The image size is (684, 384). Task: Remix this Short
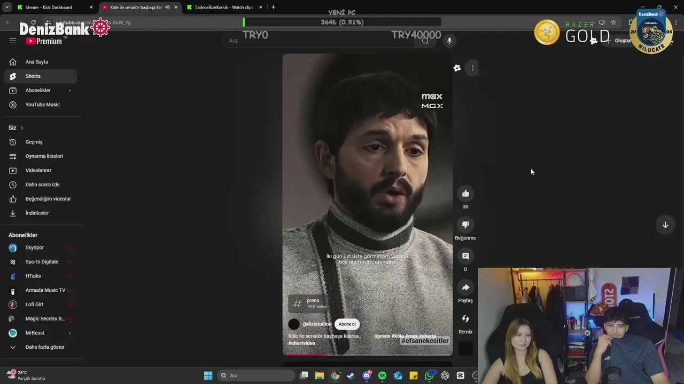(x=465, y=318)
